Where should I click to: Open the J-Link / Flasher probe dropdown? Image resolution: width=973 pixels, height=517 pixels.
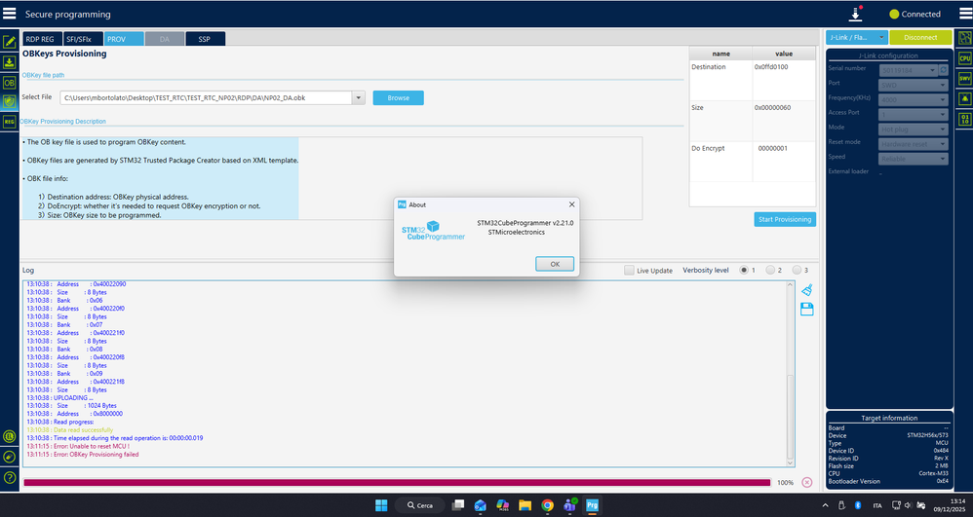pos(856,37)
